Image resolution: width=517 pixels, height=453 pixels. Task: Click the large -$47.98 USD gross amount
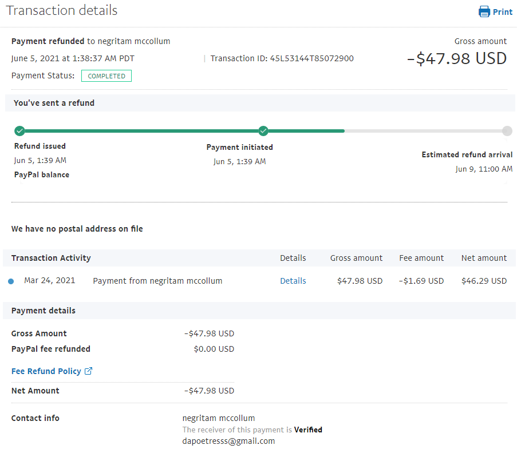456,58
